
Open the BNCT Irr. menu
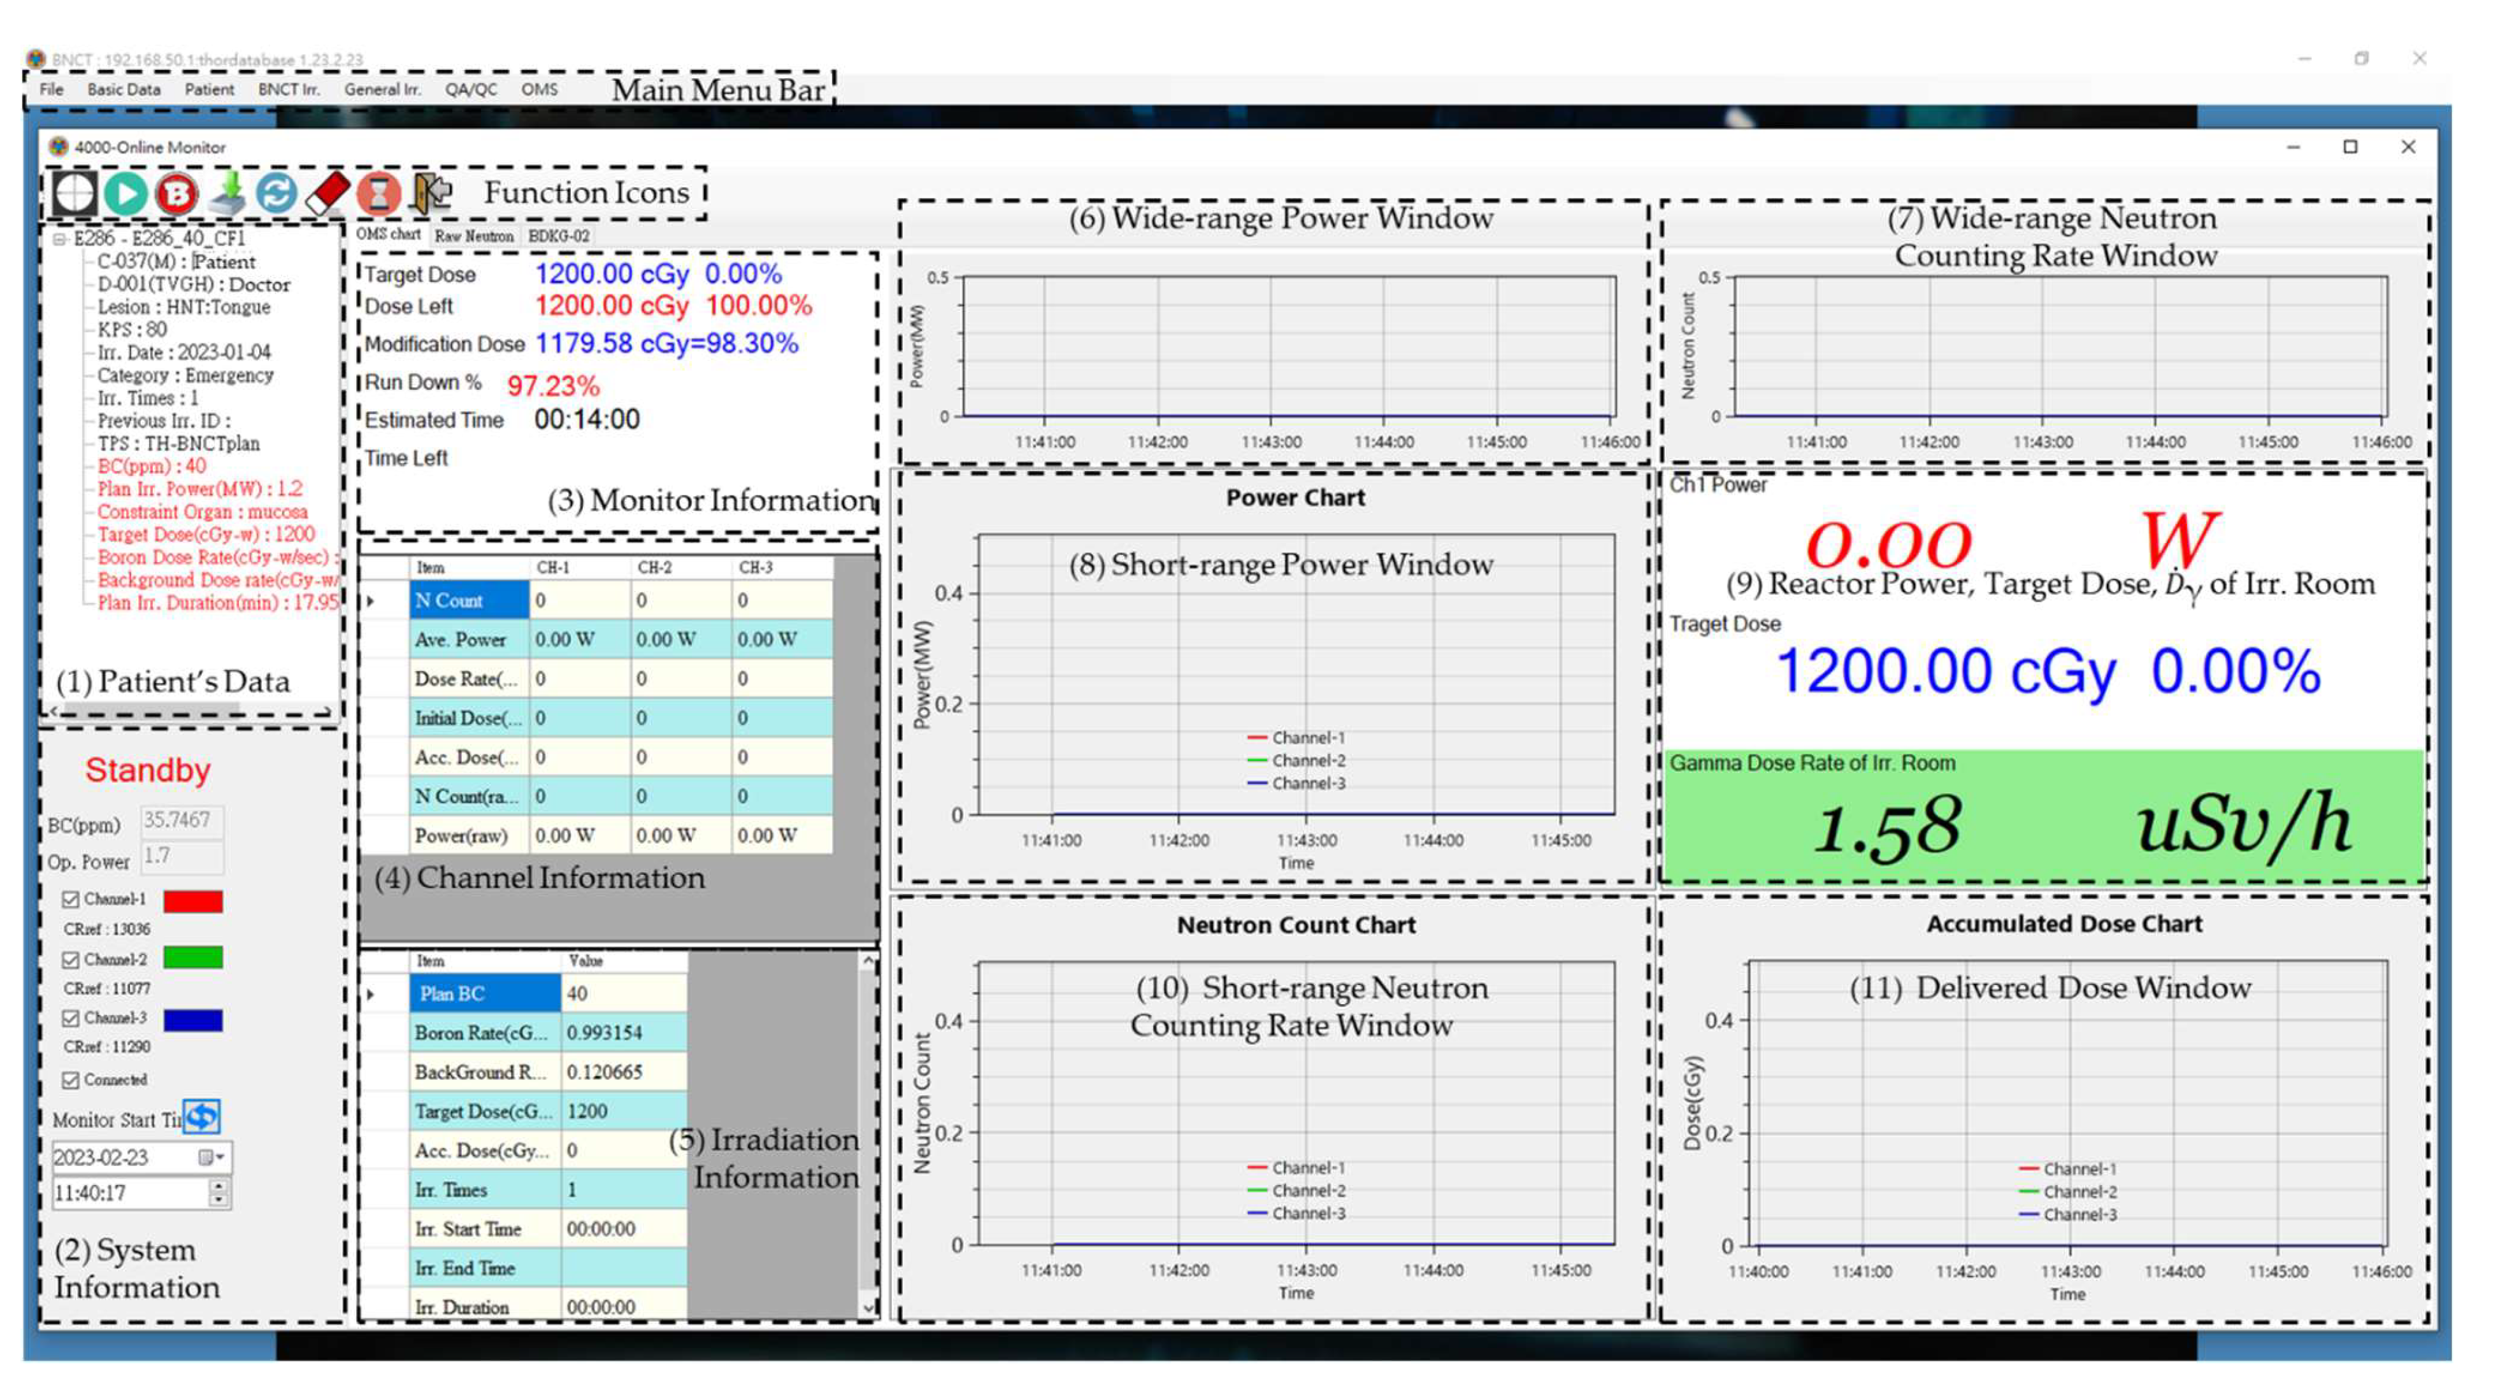click(288, 89)
